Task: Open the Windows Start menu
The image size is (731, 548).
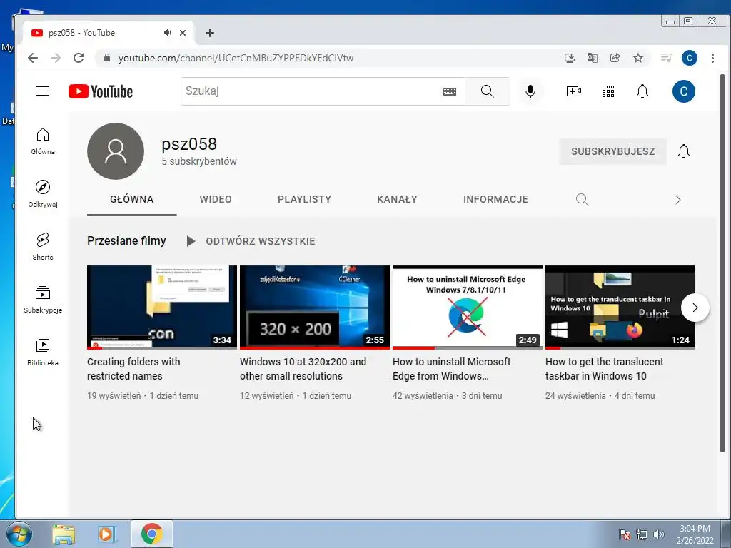Action: pos(19,534)
